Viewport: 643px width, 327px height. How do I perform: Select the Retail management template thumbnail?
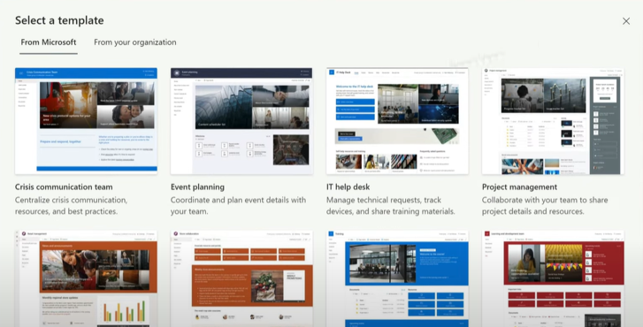pyautogui.click(x=86, y=278)
